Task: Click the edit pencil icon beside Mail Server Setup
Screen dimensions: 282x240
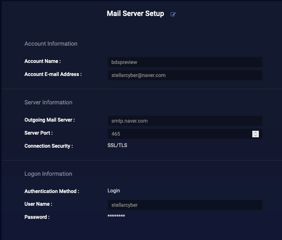Action: pos(173,14)
